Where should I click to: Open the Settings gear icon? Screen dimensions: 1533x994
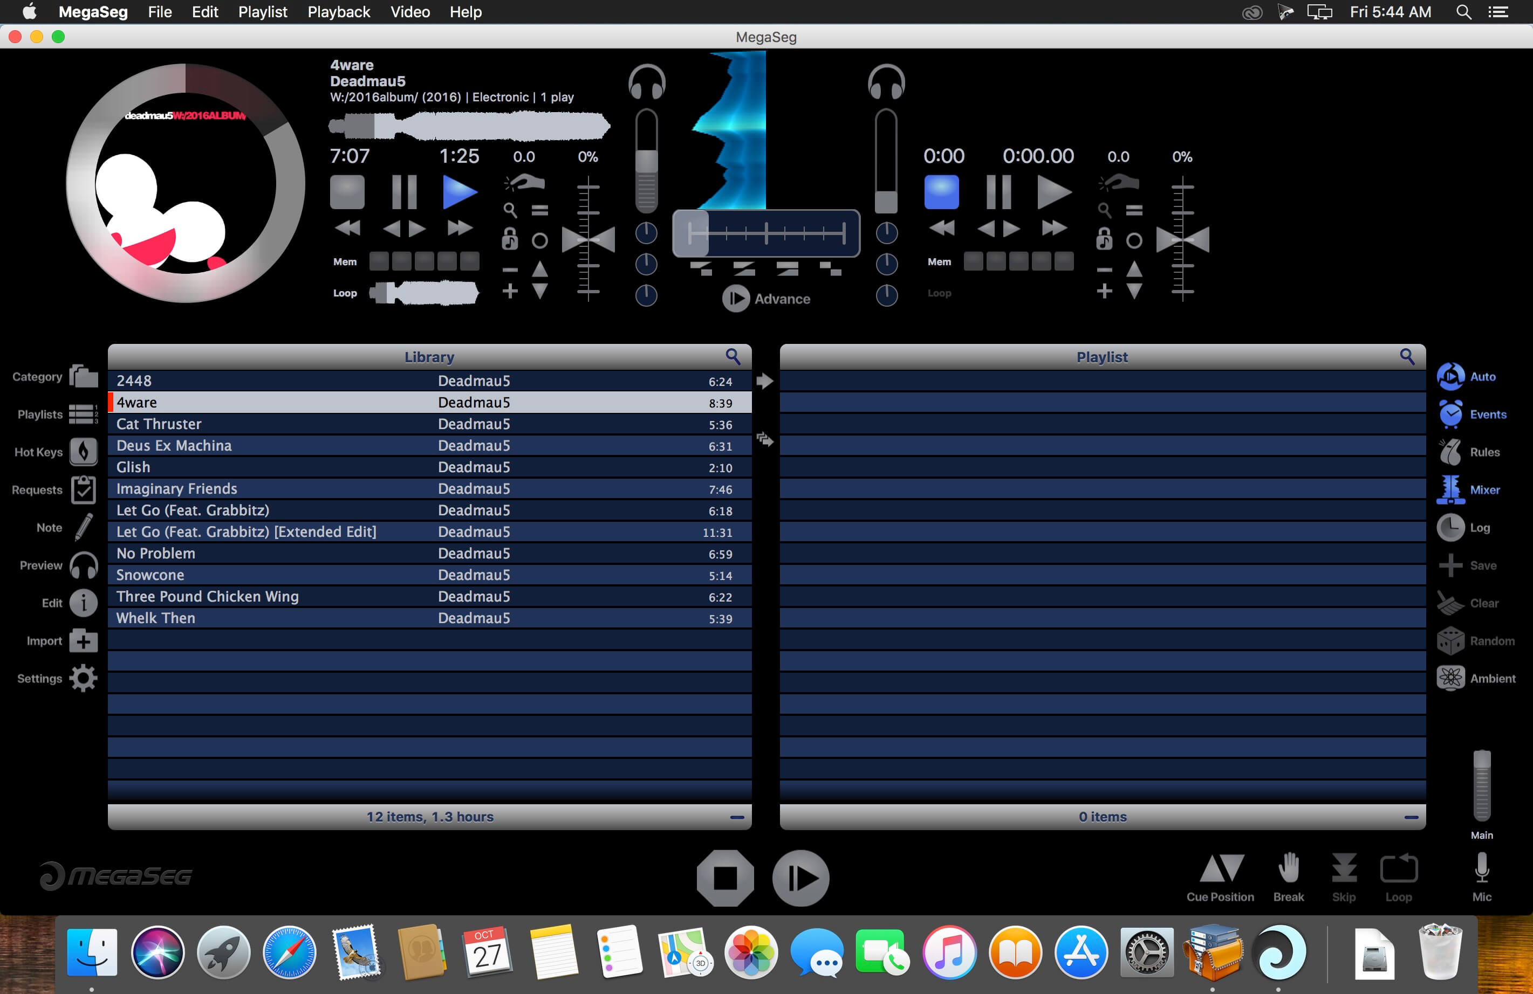[84, 678]
